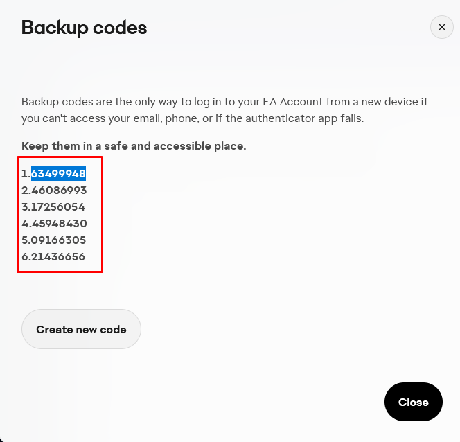The image size is (460, 442).
Task: Select the highlighted backup code 63499948
Action: [x=58, y=173]
